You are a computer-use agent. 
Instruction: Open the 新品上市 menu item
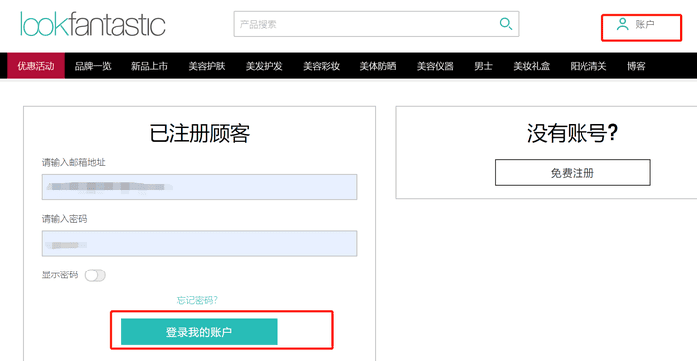click(149, 66)
